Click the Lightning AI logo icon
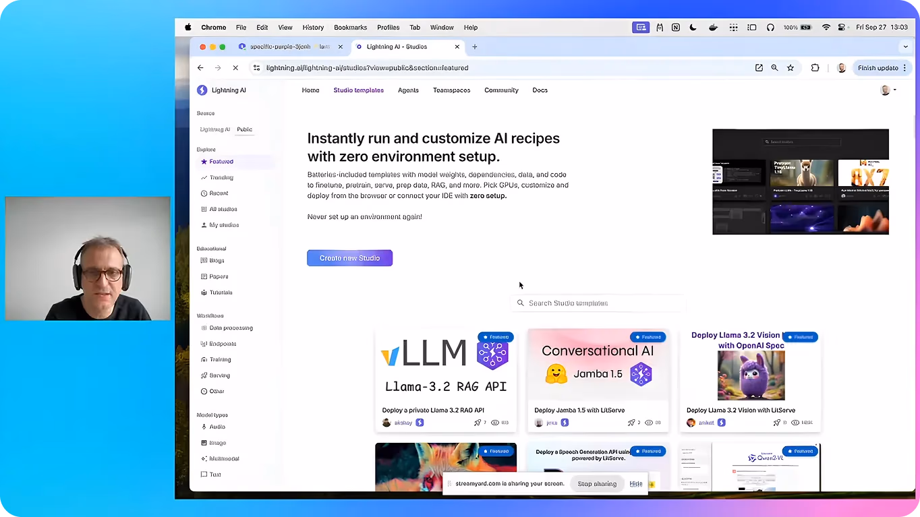Screen dimensions: 920x517 pyautogui.click(x=202, y=90)
